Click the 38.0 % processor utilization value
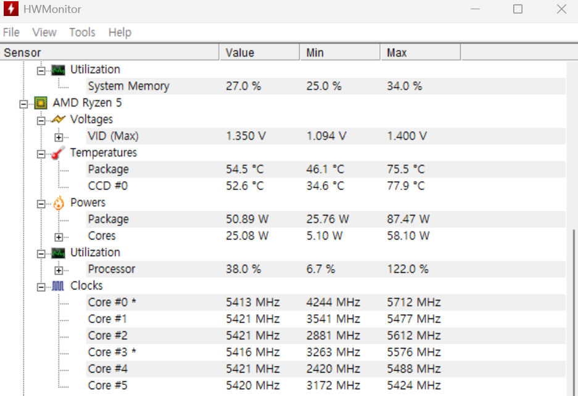 (x=243, y=269)
